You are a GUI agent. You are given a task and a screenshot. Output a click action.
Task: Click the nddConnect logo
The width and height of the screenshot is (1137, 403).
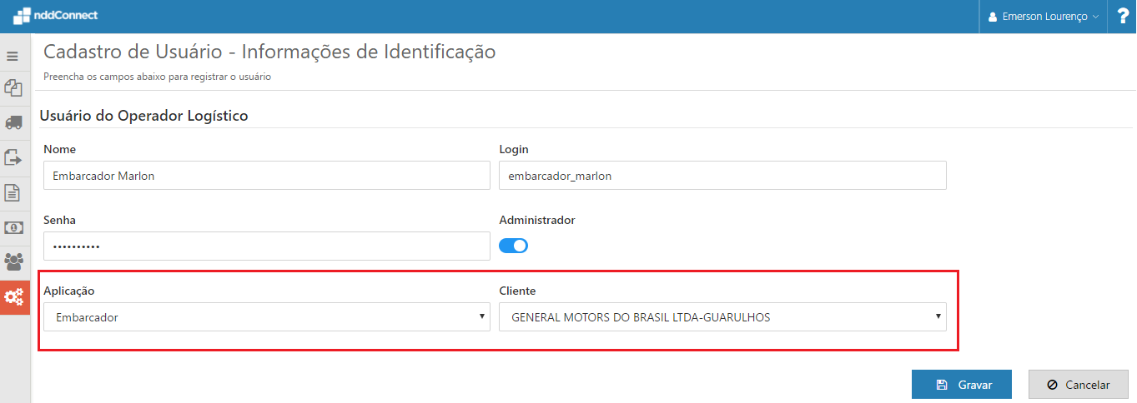(x=55, y=16)
